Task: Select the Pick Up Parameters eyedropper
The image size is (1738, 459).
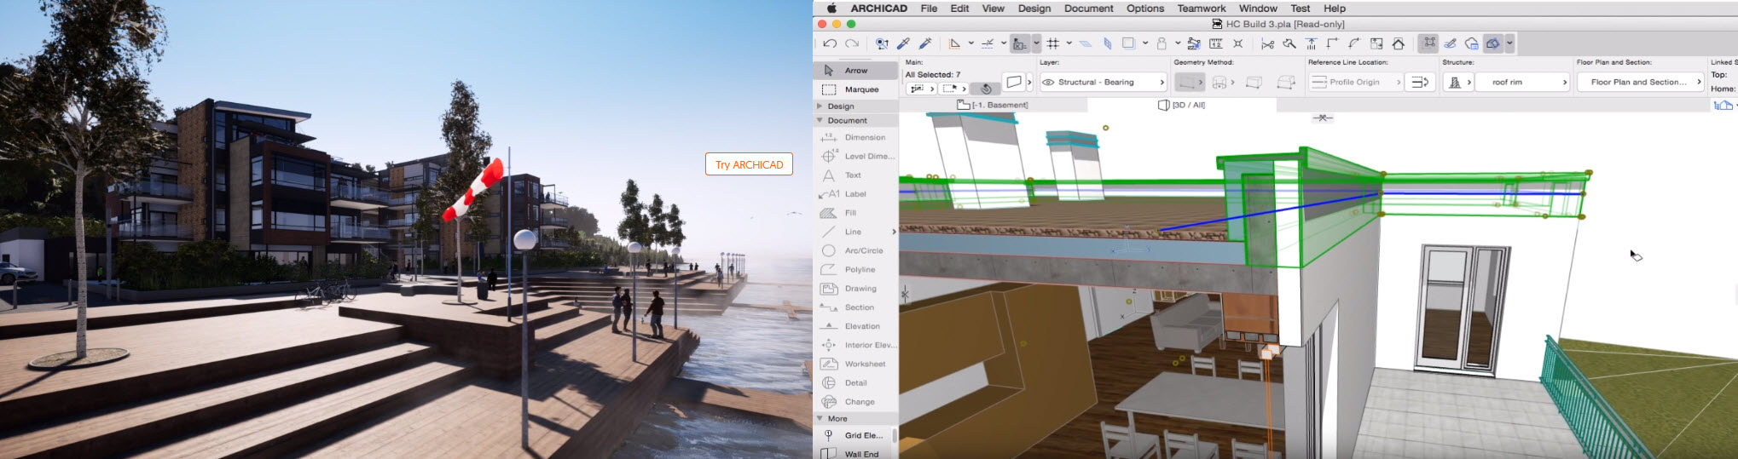Action: [x=903, y=43]
